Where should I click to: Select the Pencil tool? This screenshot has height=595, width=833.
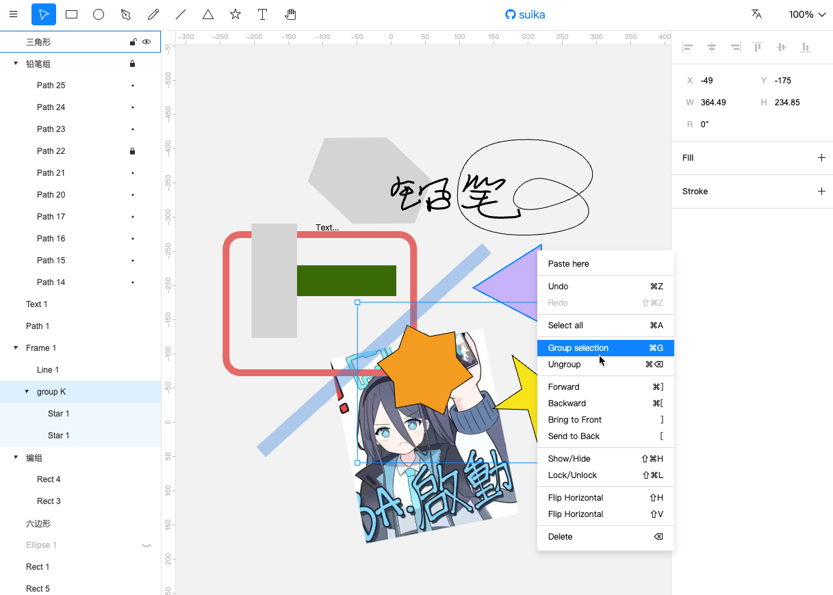click(153, 14)
